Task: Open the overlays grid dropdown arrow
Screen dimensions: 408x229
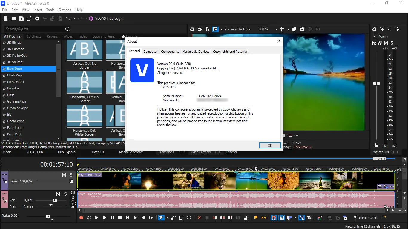Action: click(288, 29)
